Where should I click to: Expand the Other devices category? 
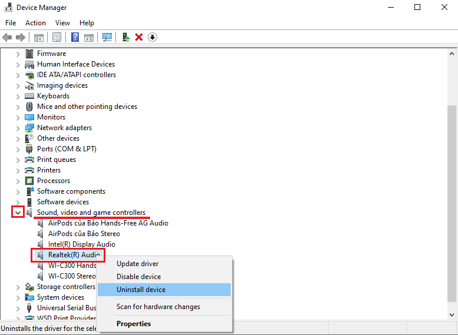(x=18, y=138)
